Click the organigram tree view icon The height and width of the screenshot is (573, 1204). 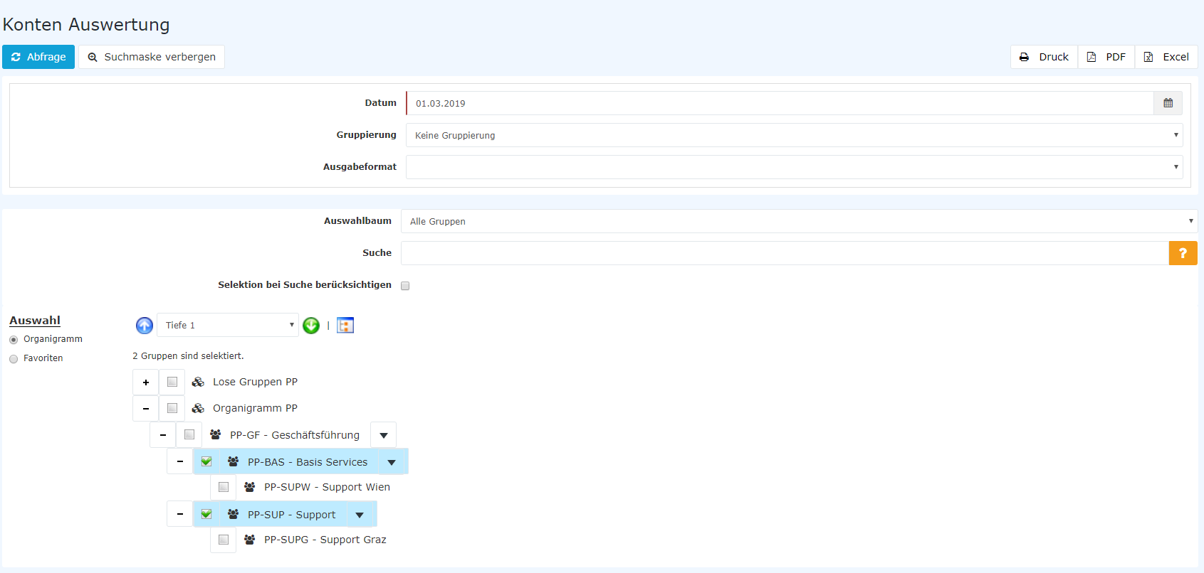(x=345, y=326)
